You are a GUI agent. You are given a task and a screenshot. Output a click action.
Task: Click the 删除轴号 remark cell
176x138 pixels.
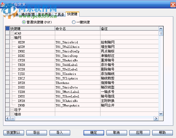click(129, 69)
